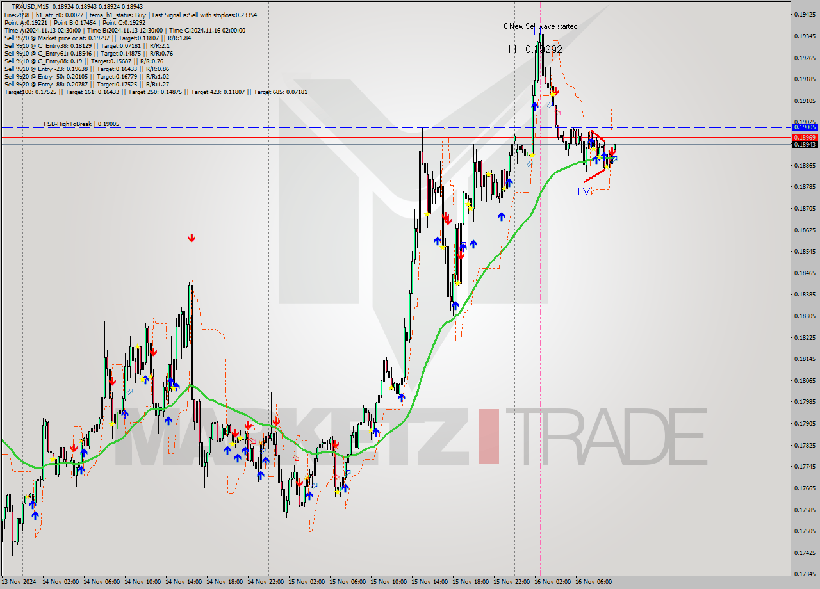
Task: Click the '0 New Sell wave started' label
Action: point(540,26)
